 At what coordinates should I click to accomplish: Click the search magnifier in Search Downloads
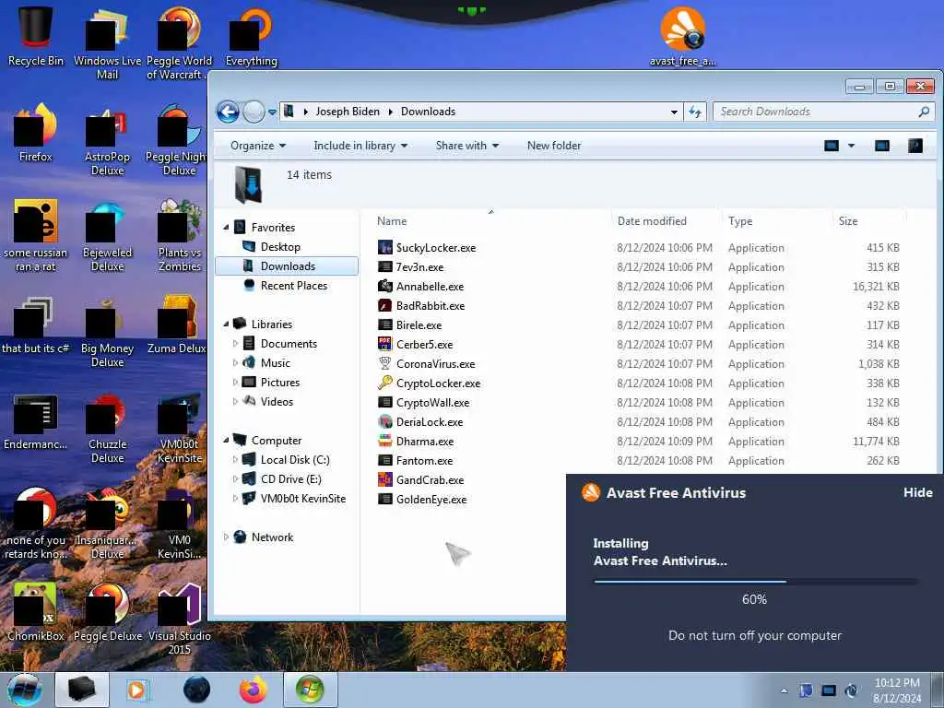pyautogui.click(x=924, y=112)
